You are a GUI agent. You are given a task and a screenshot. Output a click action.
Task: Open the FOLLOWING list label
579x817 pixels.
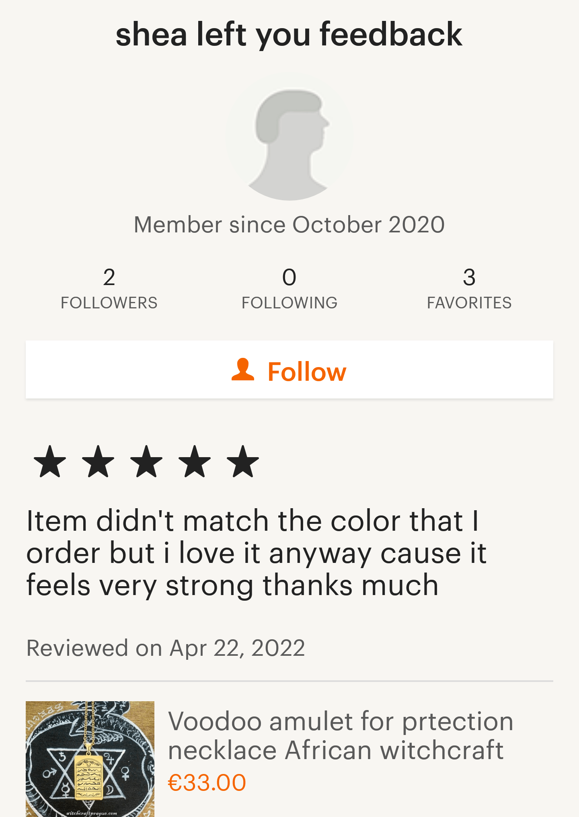(x=289, y=303)
